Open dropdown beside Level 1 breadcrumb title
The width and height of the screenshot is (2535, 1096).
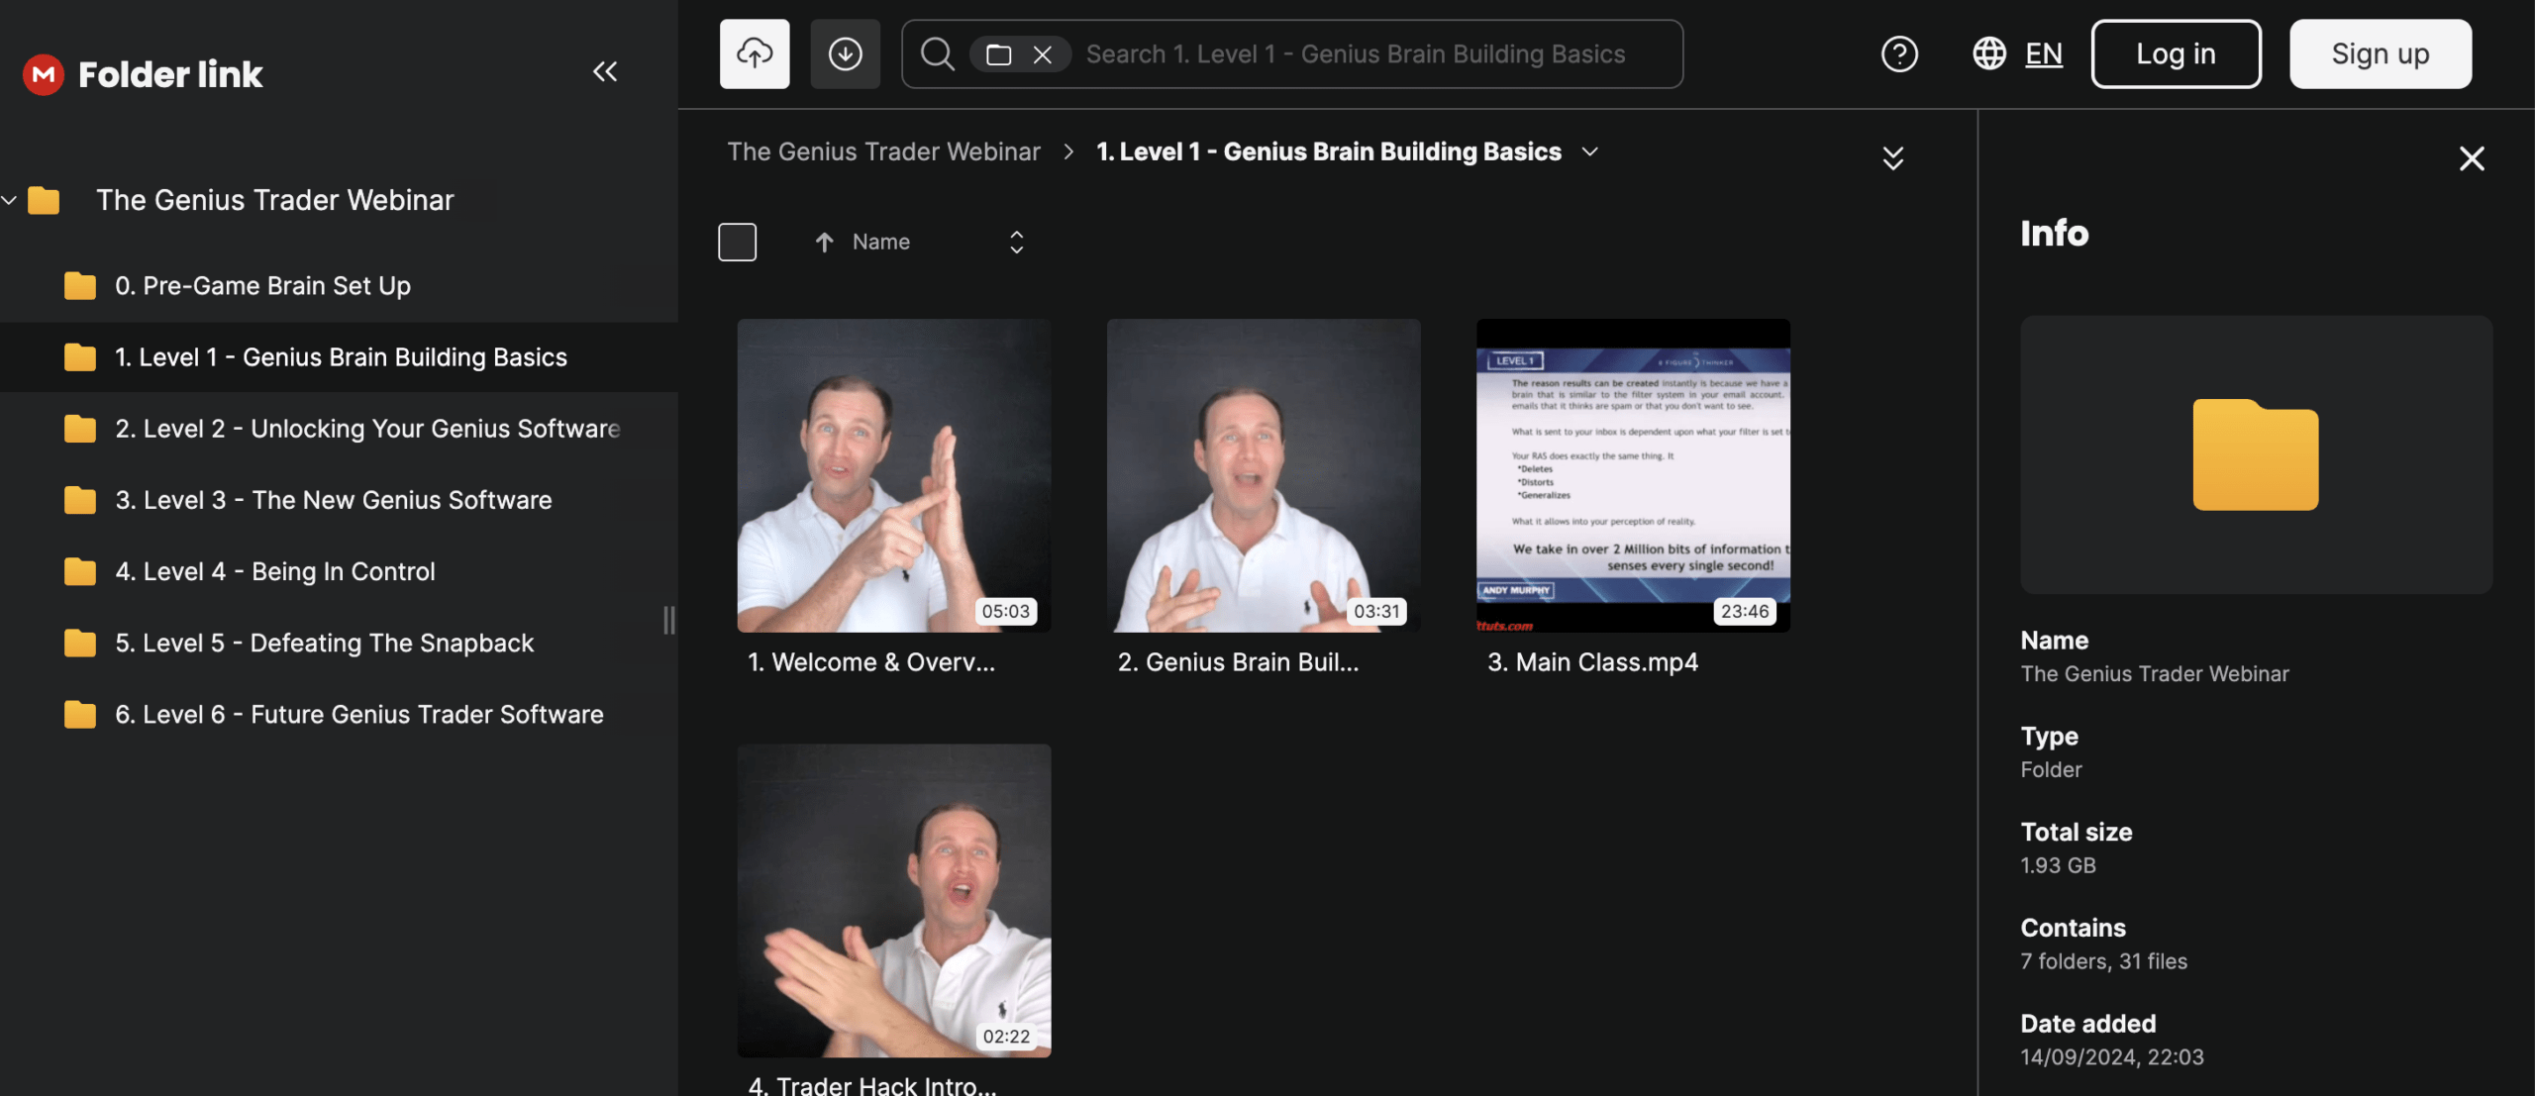point(1590,151)
